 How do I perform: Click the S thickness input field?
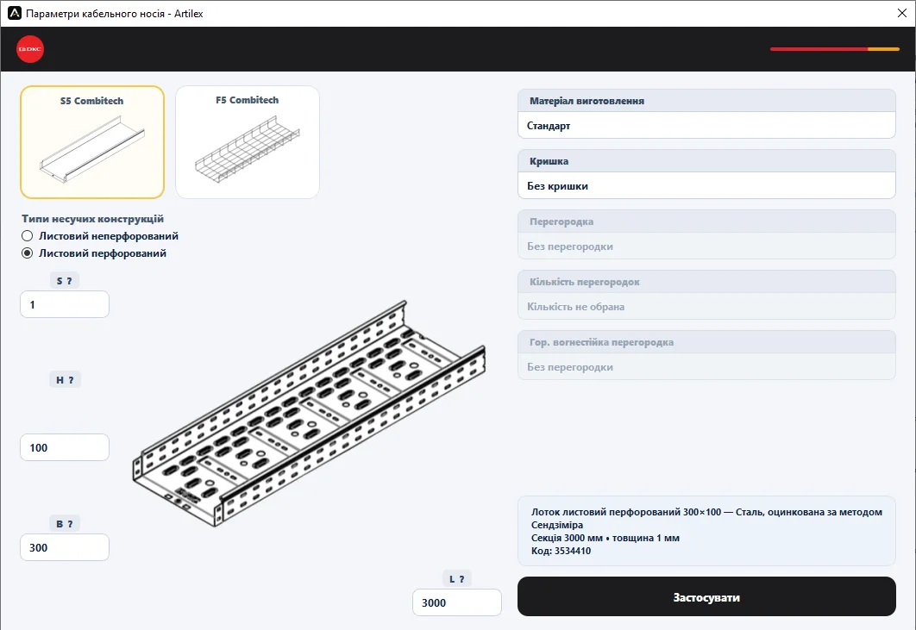coord(65,304)
